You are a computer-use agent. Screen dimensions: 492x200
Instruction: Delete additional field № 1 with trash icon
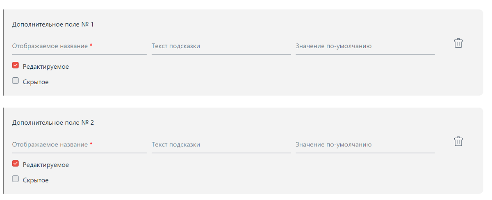(x=458, y=43)
